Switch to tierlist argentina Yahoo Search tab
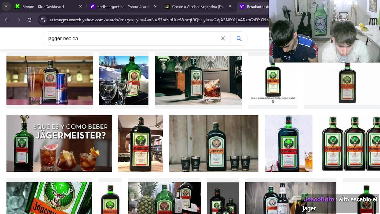This screenshot has width=380, height=214. click(x=124, y=6)
